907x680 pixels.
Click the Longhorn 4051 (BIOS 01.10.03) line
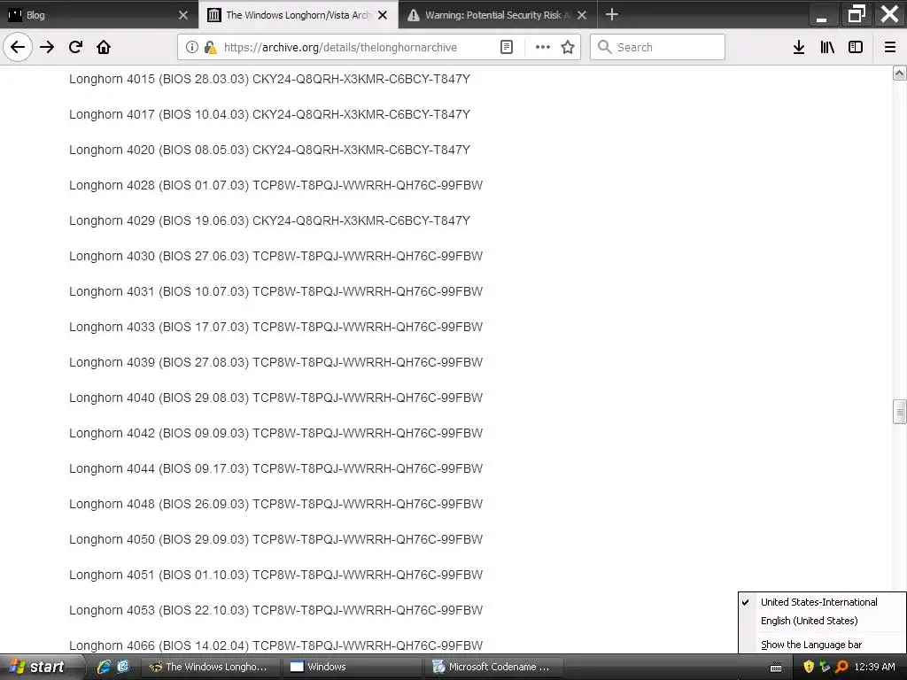[x=276, y=575]
